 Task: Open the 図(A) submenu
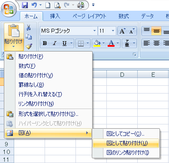pyautogui.click(x=48, y=133)
